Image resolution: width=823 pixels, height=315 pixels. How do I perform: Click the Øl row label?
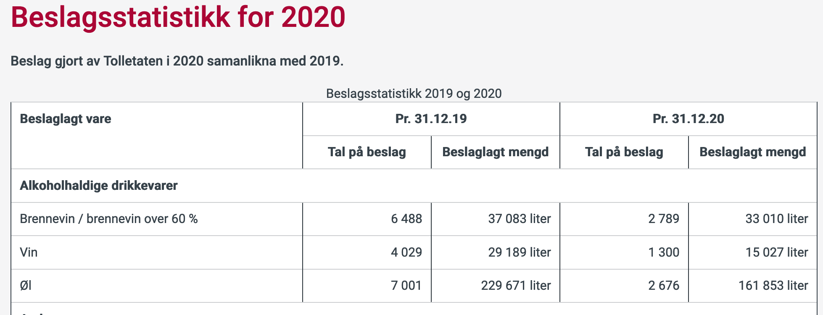[x=26, y=286]
